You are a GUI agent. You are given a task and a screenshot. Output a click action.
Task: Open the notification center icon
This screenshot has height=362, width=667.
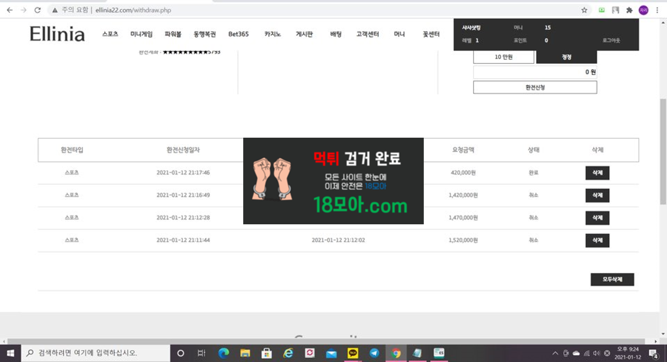point(653,354)
